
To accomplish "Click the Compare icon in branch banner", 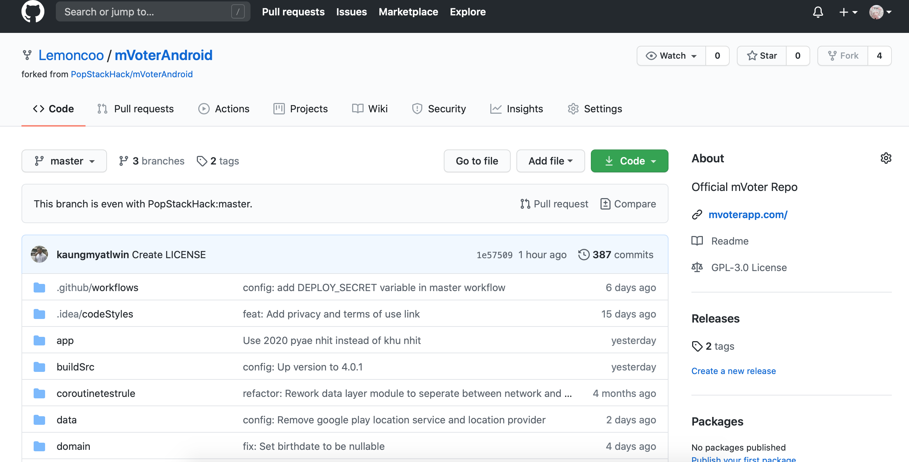I will (x=605, y=204).
